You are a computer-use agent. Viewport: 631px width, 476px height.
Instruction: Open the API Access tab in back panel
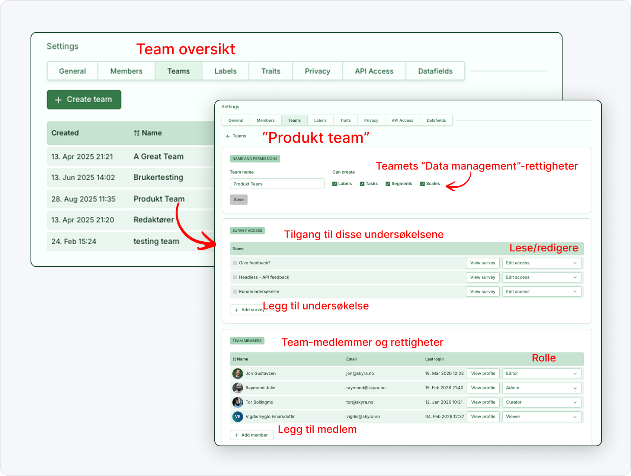[x=374, y=71]
